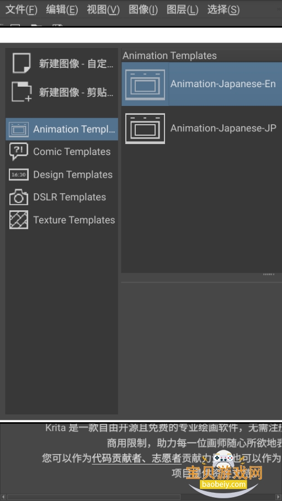Select the Design Templates category label

pyautogui.click(x=73, y=174)
